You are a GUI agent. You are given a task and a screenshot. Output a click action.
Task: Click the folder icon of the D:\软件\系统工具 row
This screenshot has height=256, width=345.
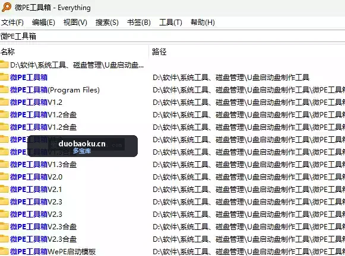coord(4,65)
